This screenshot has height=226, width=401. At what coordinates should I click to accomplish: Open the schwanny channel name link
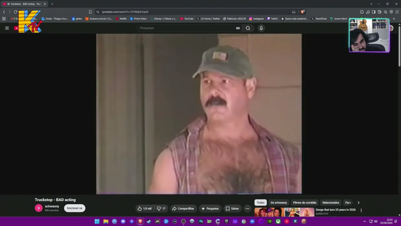coord(52,206)
